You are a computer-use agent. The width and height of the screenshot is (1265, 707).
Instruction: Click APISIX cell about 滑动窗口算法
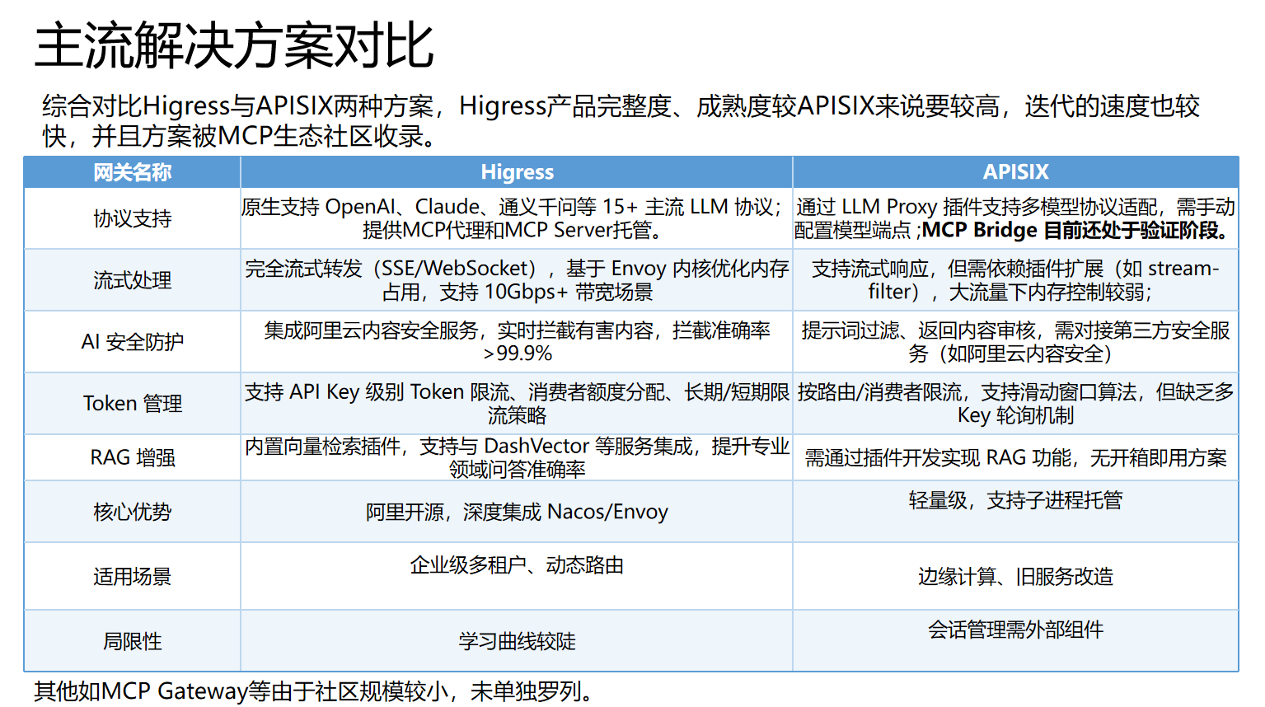pos(1015,404)
